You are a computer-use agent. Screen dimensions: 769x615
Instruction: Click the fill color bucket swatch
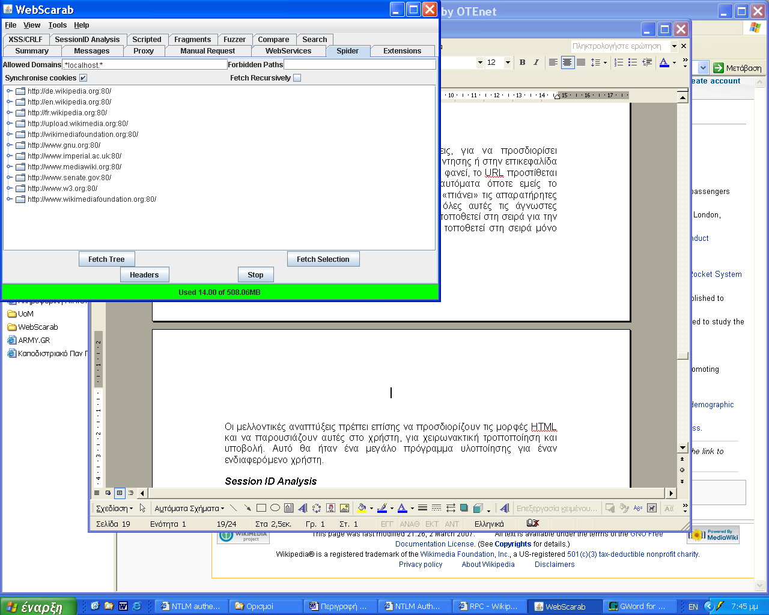(x=362, y=508)
